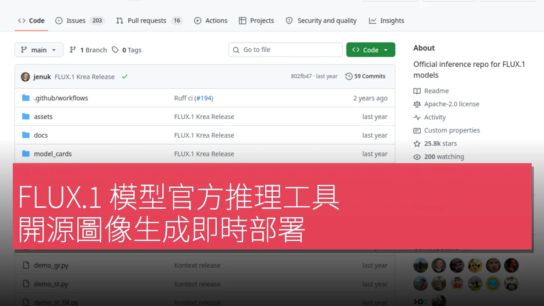Click the license scale icon
This screenshot has height=306, width=544.
click(x=417, y=104)
